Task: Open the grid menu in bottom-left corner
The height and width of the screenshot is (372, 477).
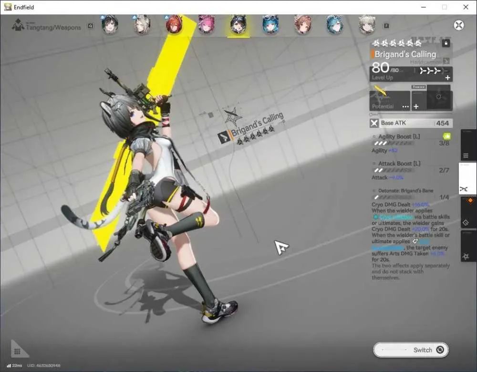Action: click(17, 351)
